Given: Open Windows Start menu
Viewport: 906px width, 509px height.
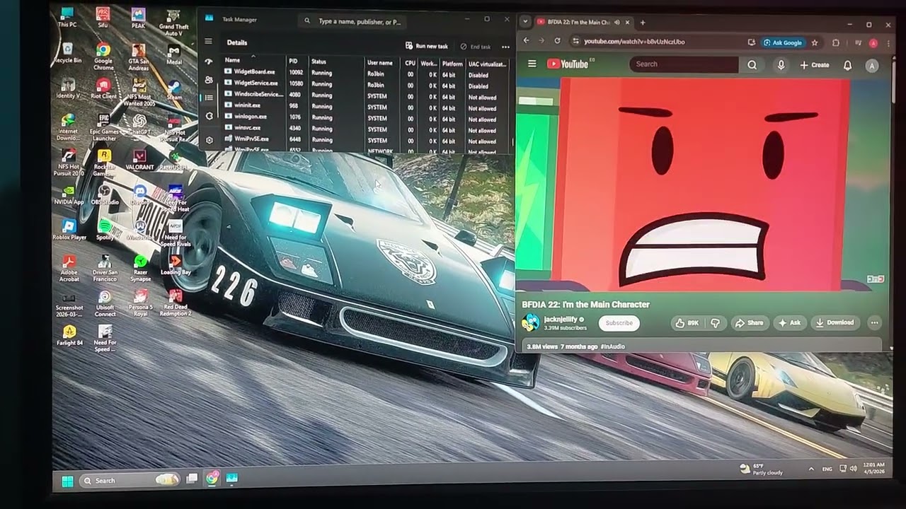Looking at the screenshot, I should pos(67,481).
